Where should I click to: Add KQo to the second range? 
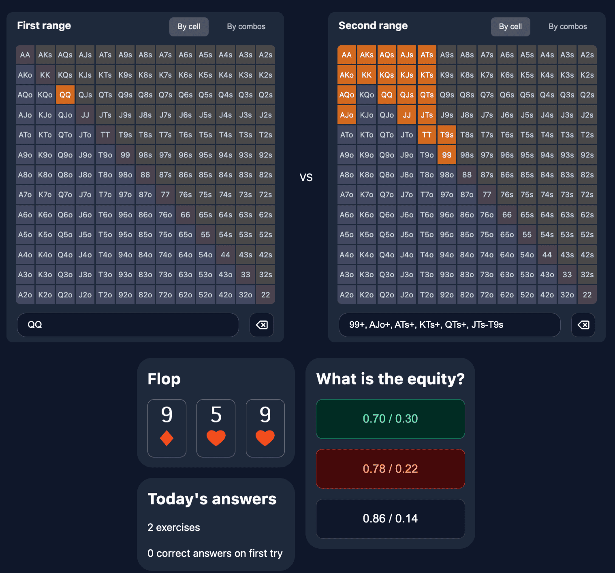click(366, 95)
